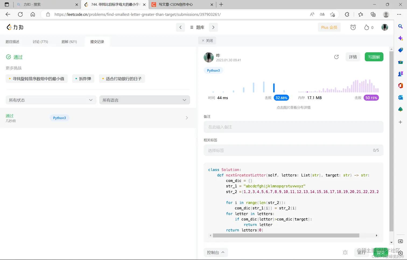Screen dimensions: 407x260
Task: Focus the 备注 notes input field
Action: [x=293, y=127]
